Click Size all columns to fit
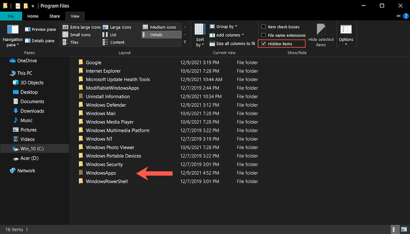 click(232, 44)
